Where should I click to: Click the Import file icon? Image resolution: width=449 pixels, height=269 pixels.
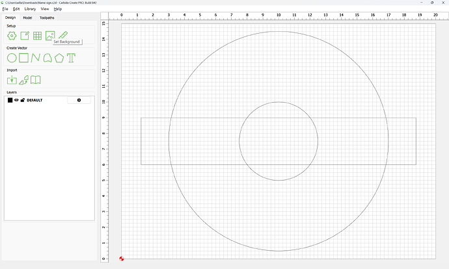coord(12,80)
